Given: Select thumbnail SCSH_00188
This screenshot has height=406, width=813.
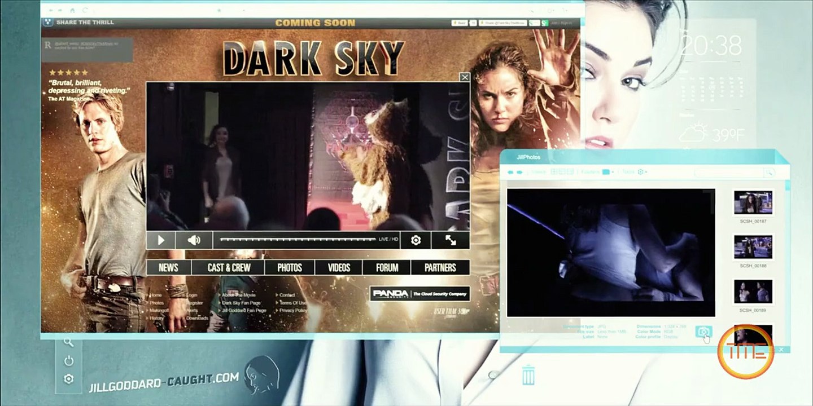Looking at the screenshot, I should pyautogui.click(x=753, y=246).
